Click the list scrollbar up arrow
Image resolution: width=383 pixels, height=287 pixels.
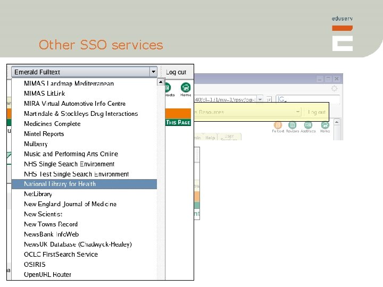point(161,82)
